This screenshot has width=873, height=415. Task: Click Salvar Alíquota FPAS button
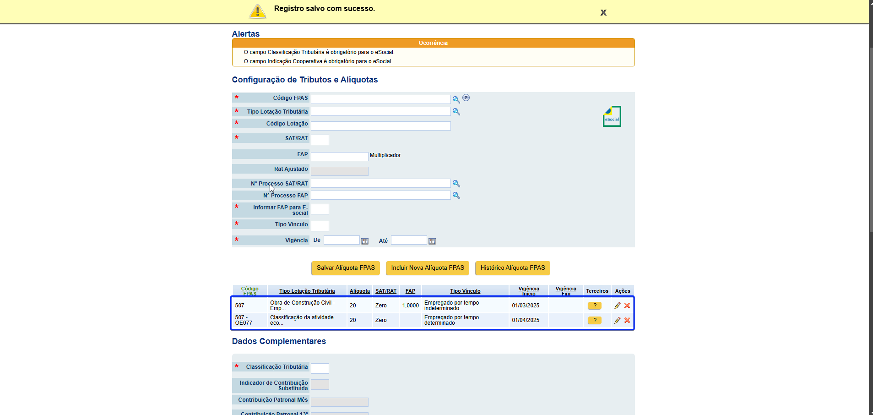(346, 268)
